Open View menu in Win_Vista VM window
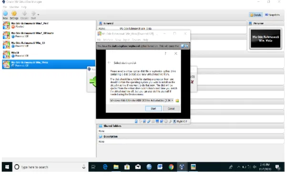287x177 pixels. (x=118, y=40)
